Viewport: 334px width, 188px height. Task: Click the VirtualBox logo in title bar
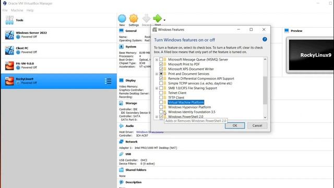coord(5,4)
